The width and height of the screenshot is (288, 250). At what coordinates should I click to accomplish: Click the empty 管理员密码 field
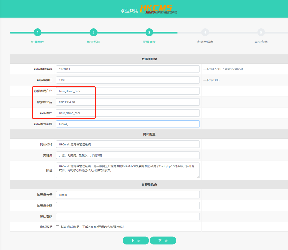pos(128,206)
